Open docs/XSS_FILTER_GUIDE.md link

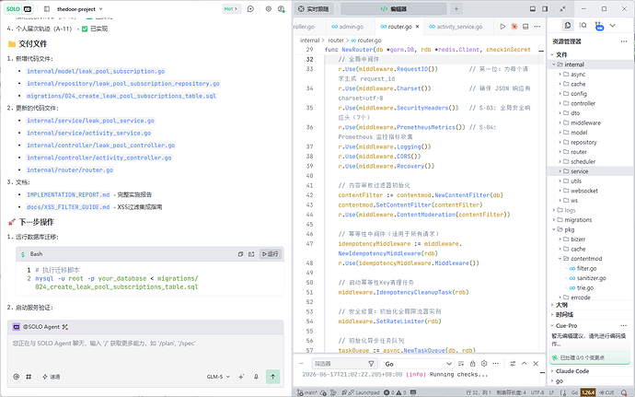pos(68,207)
